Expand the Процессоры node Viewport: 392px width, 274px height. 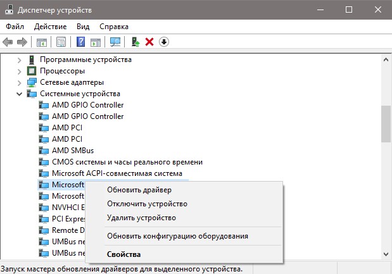coord(19,71)
